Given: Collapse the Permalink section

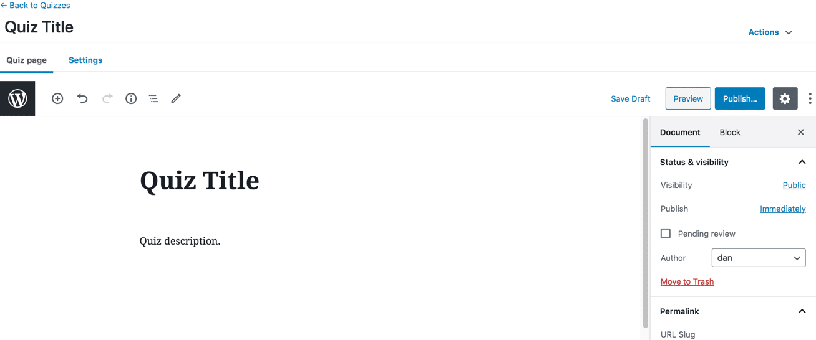Looking at the screenshot, I should pos(802,311).
